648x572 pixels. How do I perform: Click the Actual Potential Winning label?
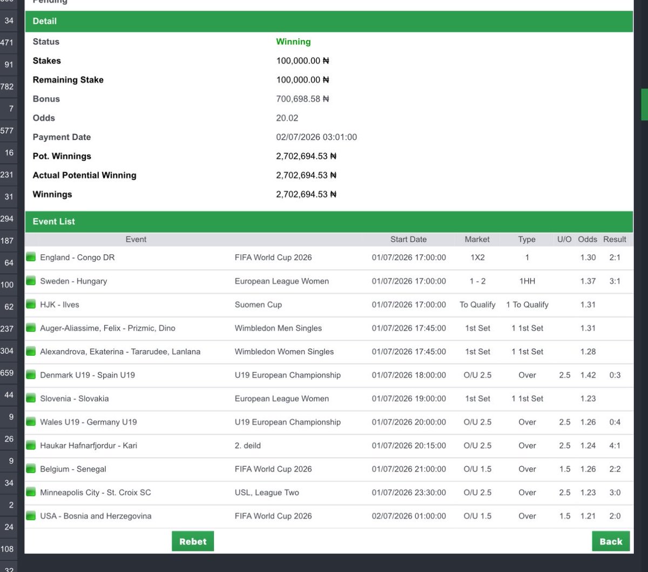[x=84, y=175]
